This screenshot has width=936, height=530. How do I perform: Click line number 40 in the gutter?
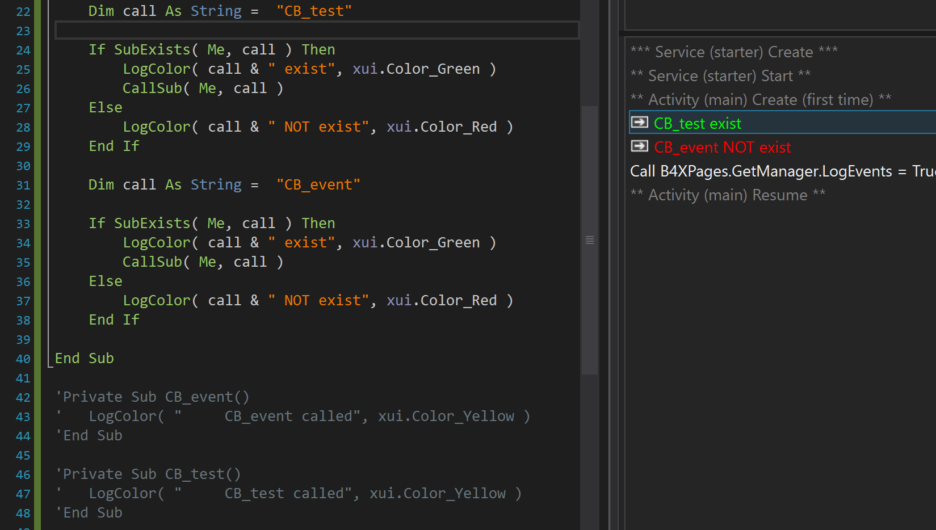click(x=23, y=359)
